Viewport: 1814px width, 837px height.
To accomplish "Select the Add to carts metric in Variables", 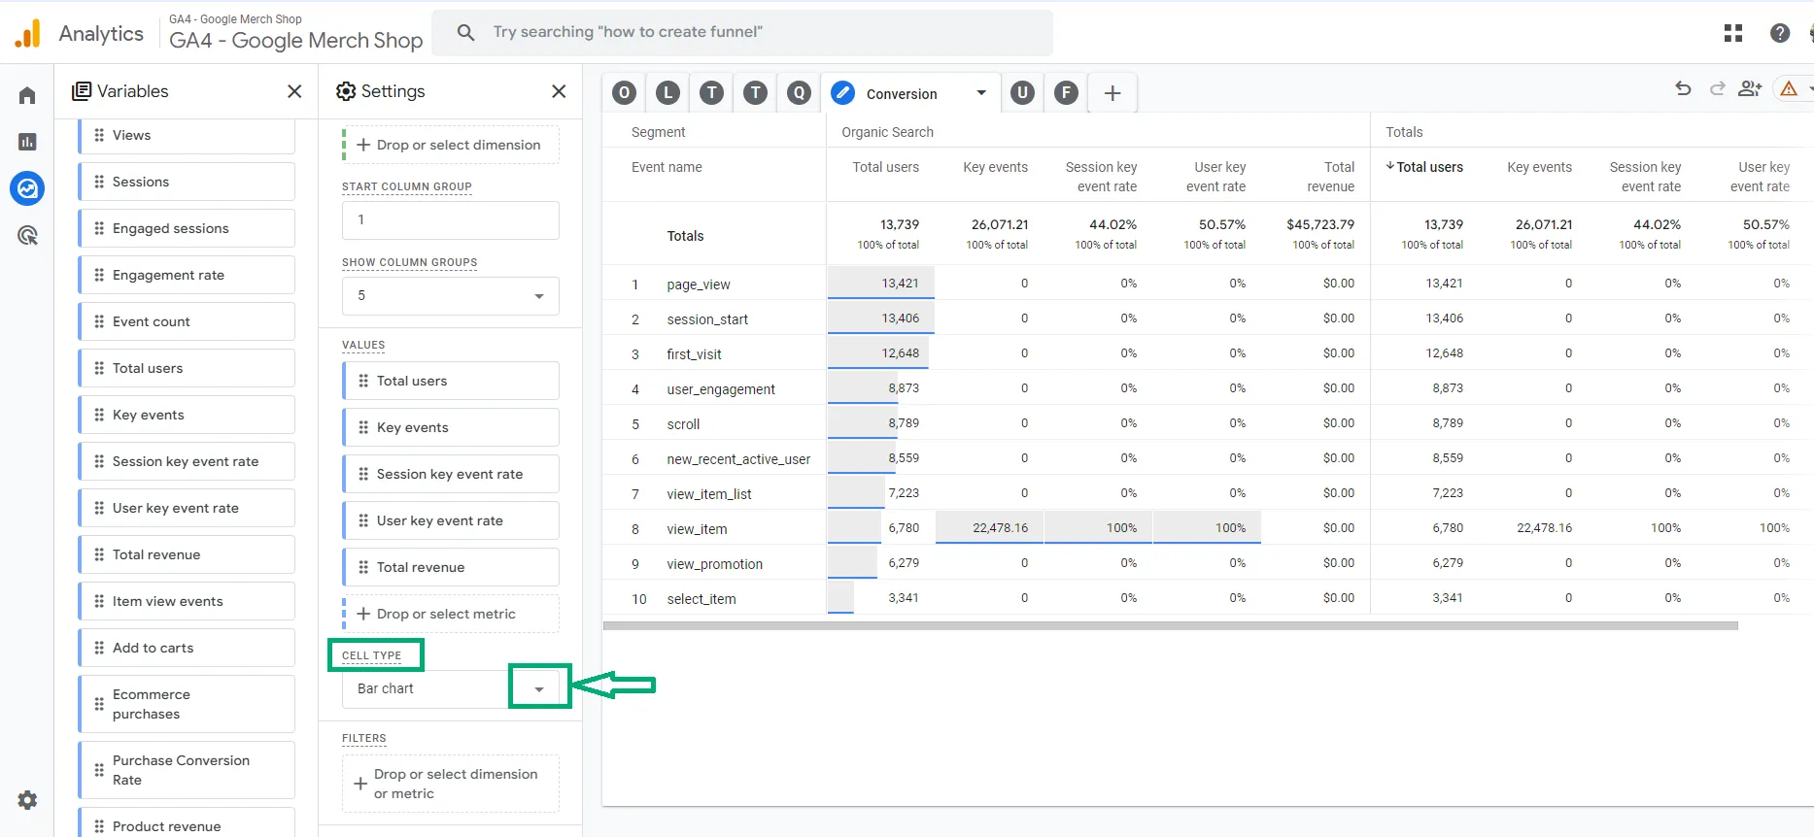I will coord(187,648).
